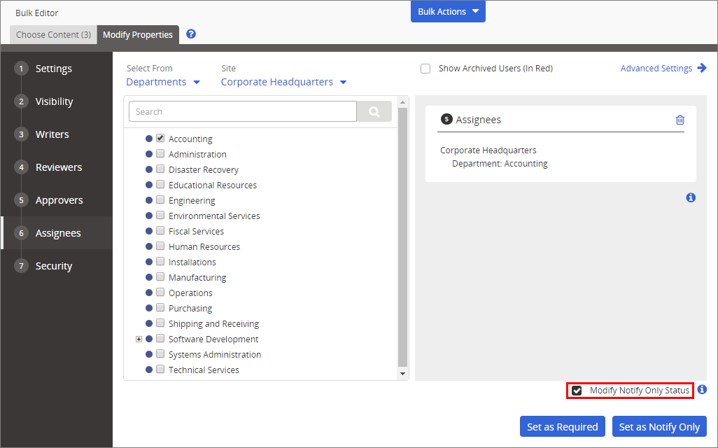The width and height of the screenshot is (718, 448).
Task: Click step 1 circle icon for Settings
Action: [21, 69]
